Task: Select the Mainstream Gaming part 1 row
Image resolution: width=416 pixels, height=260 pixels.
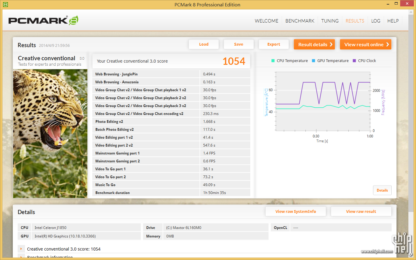Action: [171, 153]
